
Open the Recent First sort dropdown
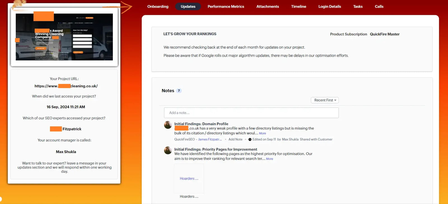coord(325,100)
